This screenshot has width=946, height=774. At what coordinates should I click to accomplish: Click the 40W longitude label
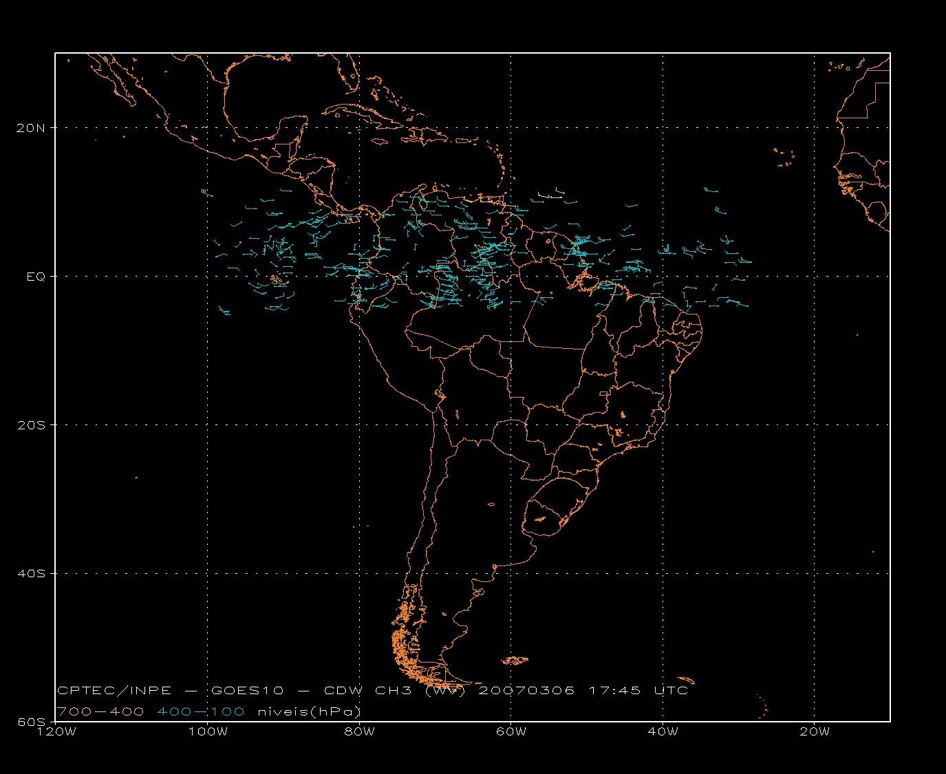tap(663, 731)
